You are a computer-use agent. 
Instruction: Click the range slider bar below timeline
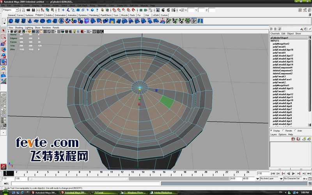pos(79,179)
